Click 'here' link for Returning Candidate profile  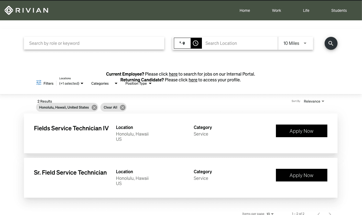pyautogui.click(x=193, y=80)
